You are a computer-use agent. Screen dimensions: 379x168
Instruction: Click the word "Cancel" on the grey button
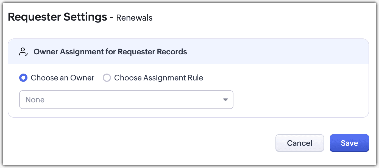(x=299, y=143)
